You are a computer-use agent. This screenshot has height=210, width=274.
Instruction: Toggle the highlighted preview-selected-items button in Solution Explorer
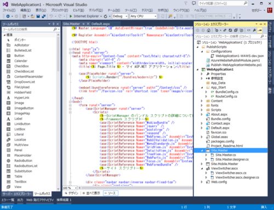(260, 30)
